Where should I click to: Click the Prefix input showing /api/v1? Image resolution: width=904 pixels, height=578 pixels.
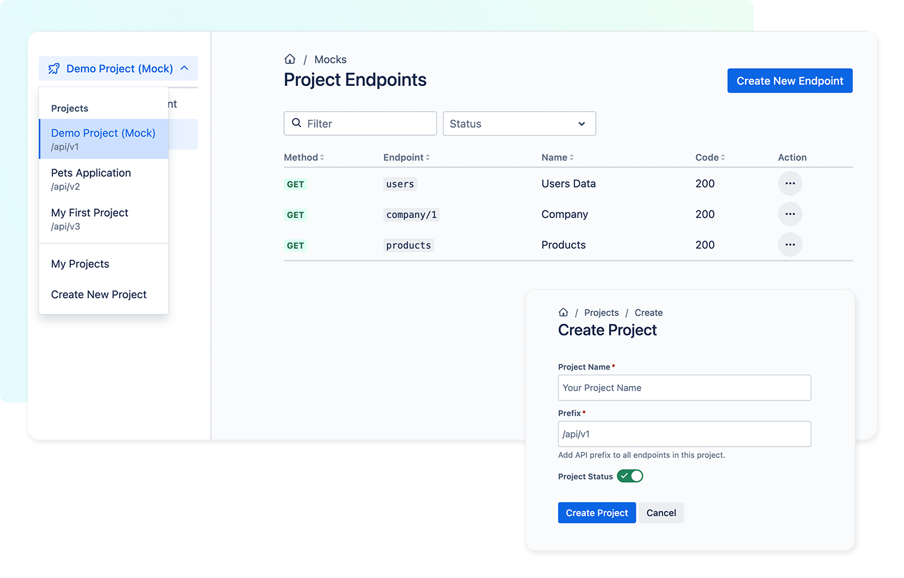tap(684, 434)
